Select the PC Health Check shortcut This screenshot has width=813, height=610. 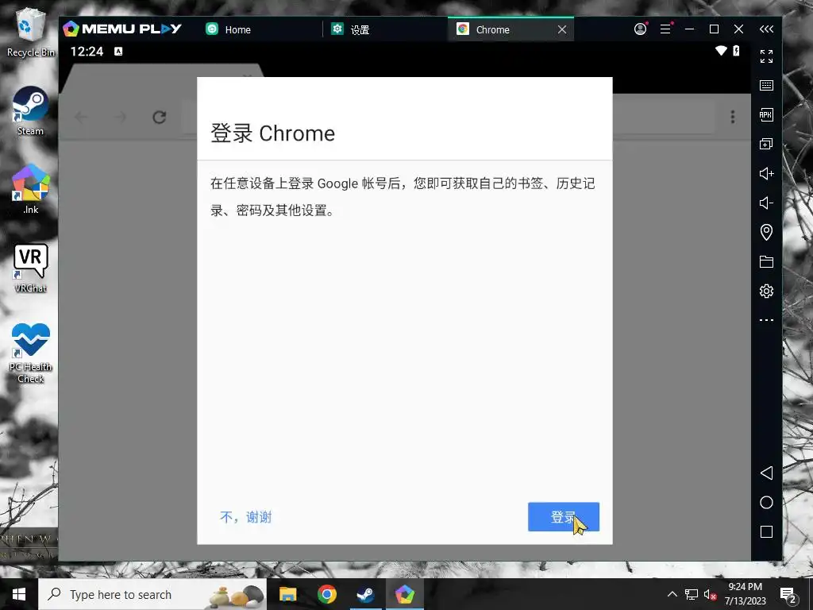click(x=31, y=353)
